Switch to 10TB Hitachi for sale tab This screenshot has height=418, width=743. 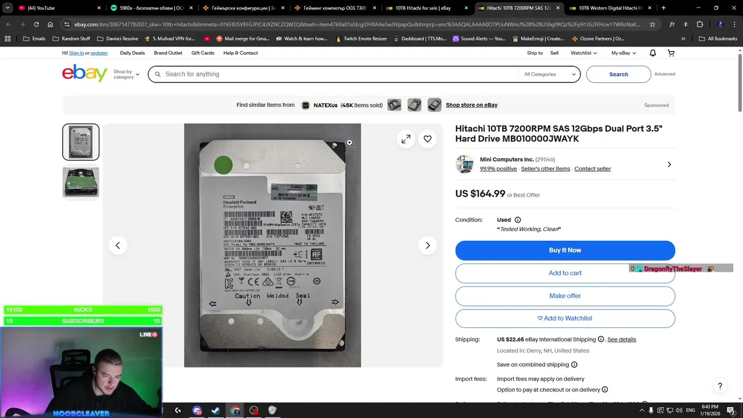pyautogui.click(x=427, y=8)
